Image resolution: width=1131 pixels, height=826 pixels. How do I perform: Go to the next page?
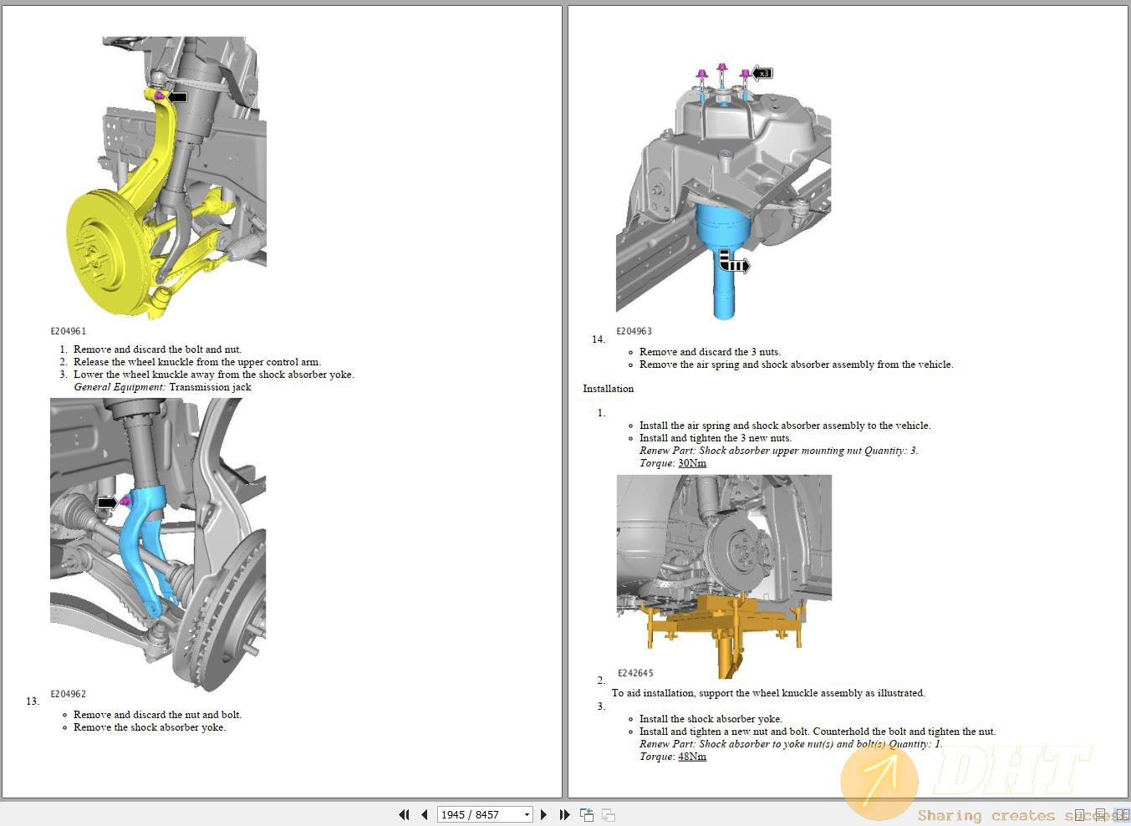click(x=543, y=814)
